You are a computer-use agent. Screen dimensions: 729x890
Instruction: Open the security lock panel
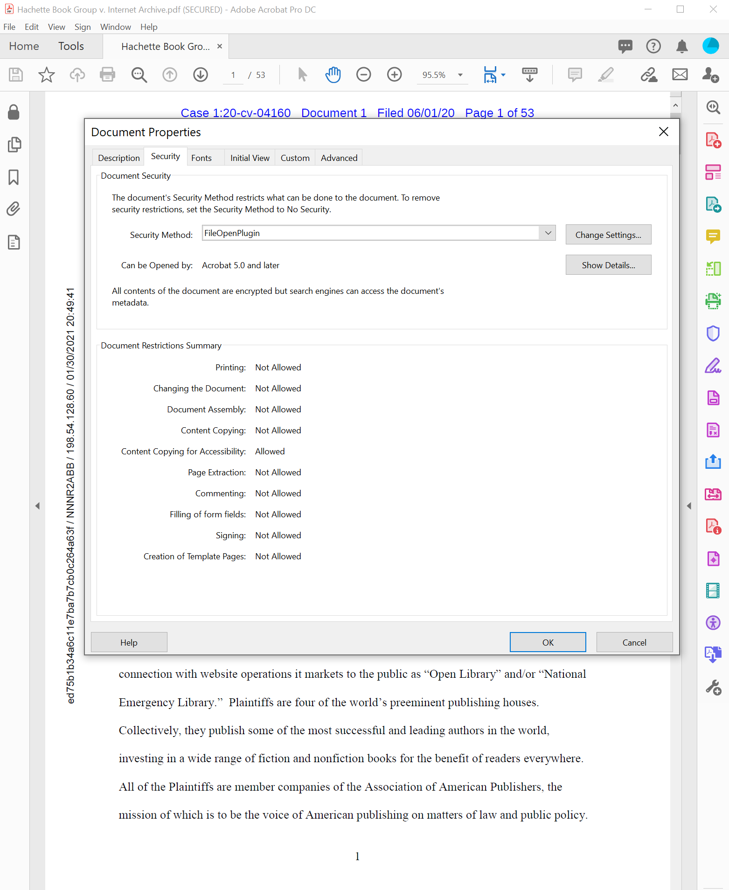14,112
